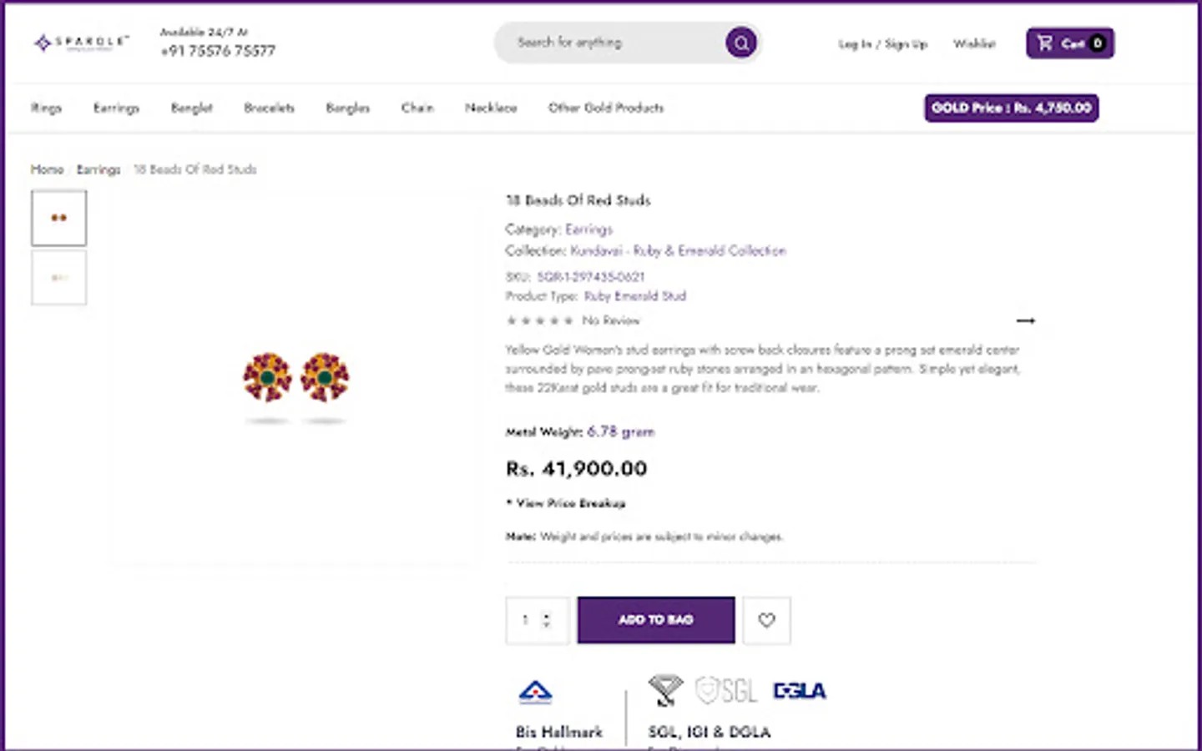Click the BIS Hallmark certification icon
The height and width of the screenshot is (751, 1202).
pos(535,692)
